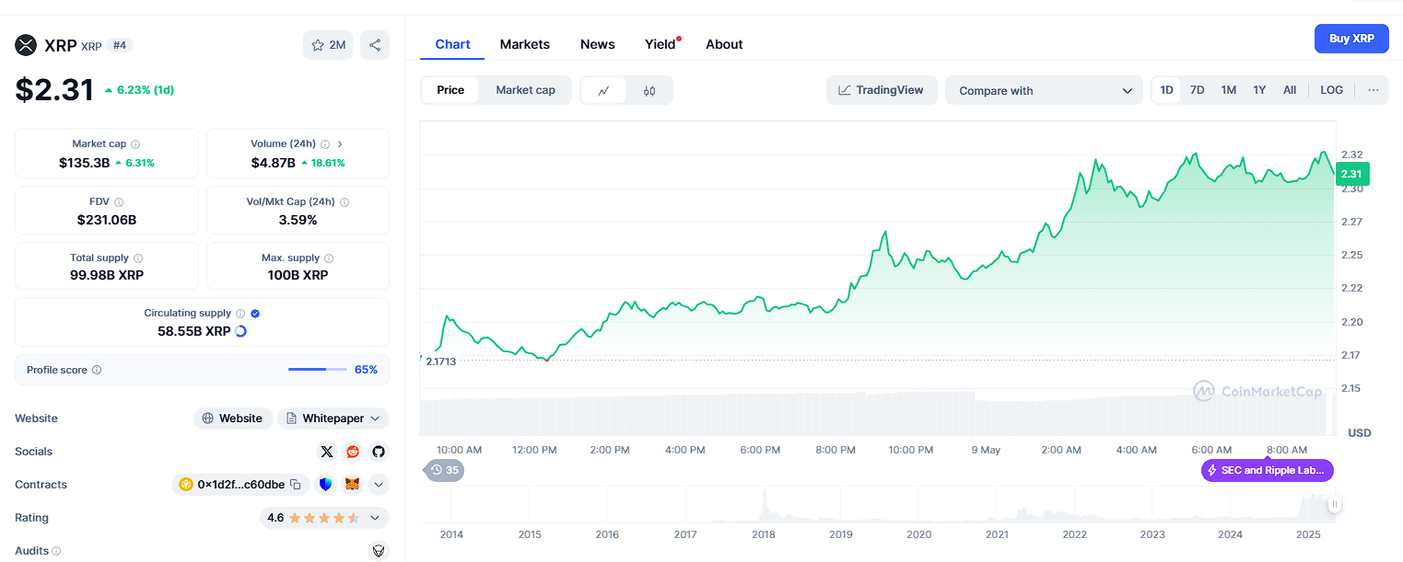The width and height of the screenshot is (1403, 562).
Task: Switch to line chart view
Action: (603, 90)
